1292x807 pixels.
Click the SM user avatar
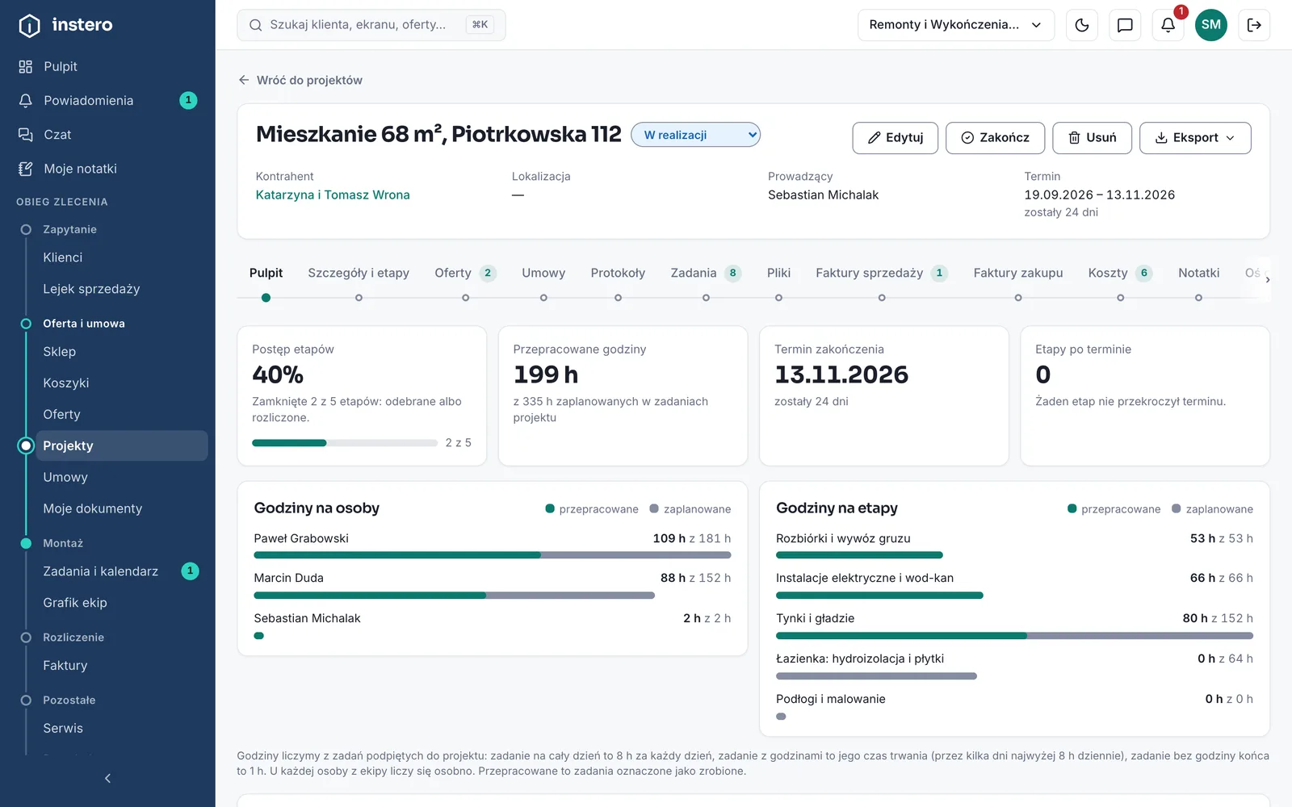[x=1210, y=25]
